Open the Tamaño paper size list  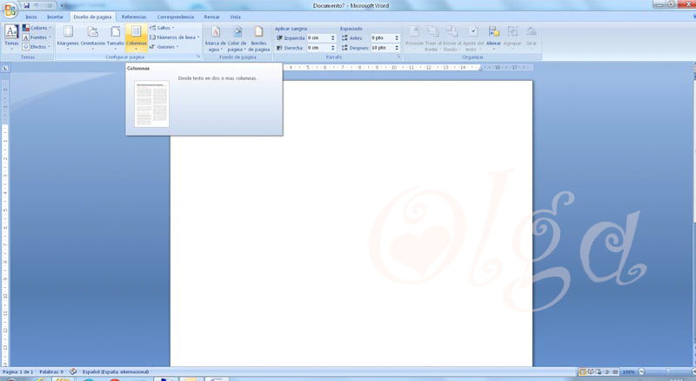click(x=116, y=37)
